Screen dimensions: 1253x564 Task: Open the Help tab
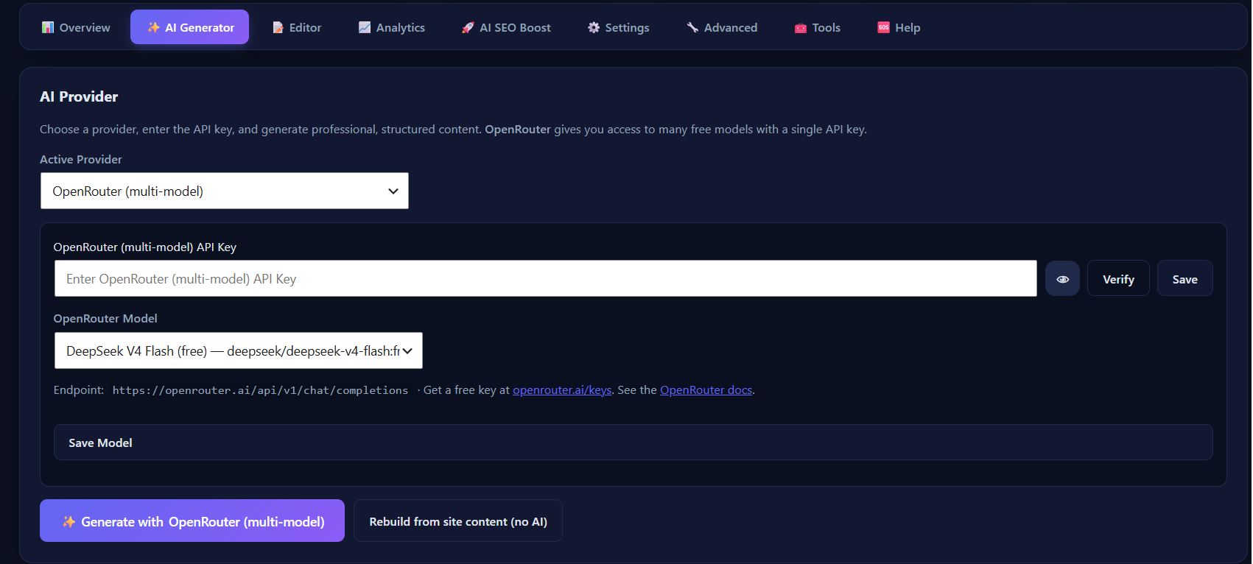coord(899,27)
